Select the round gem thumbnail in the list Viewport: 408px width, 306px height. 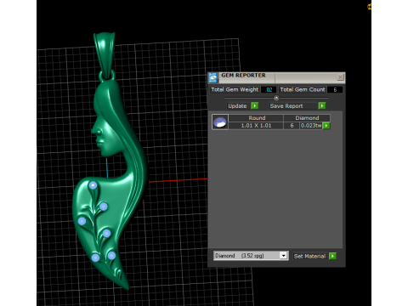[220, 122]
